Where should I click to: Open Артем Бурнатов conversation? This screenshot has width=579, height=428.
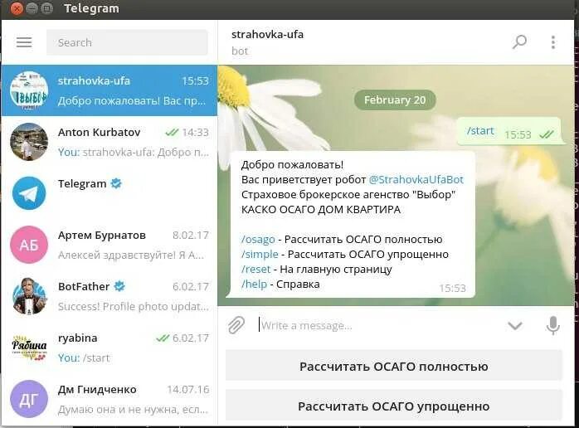tap(109, 245)
